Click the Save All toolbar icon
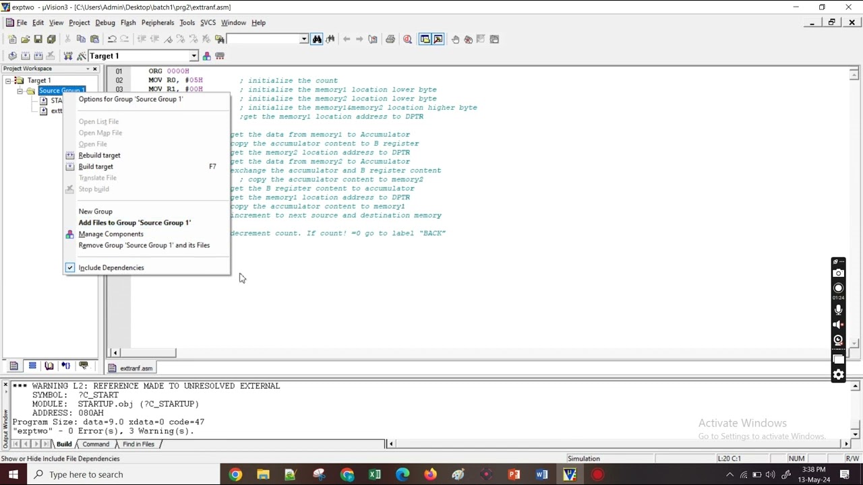The image size is (863, 485). pos(51,39)
